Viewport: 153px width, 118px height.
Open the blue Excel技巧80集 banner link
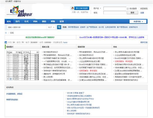point(112,37)
